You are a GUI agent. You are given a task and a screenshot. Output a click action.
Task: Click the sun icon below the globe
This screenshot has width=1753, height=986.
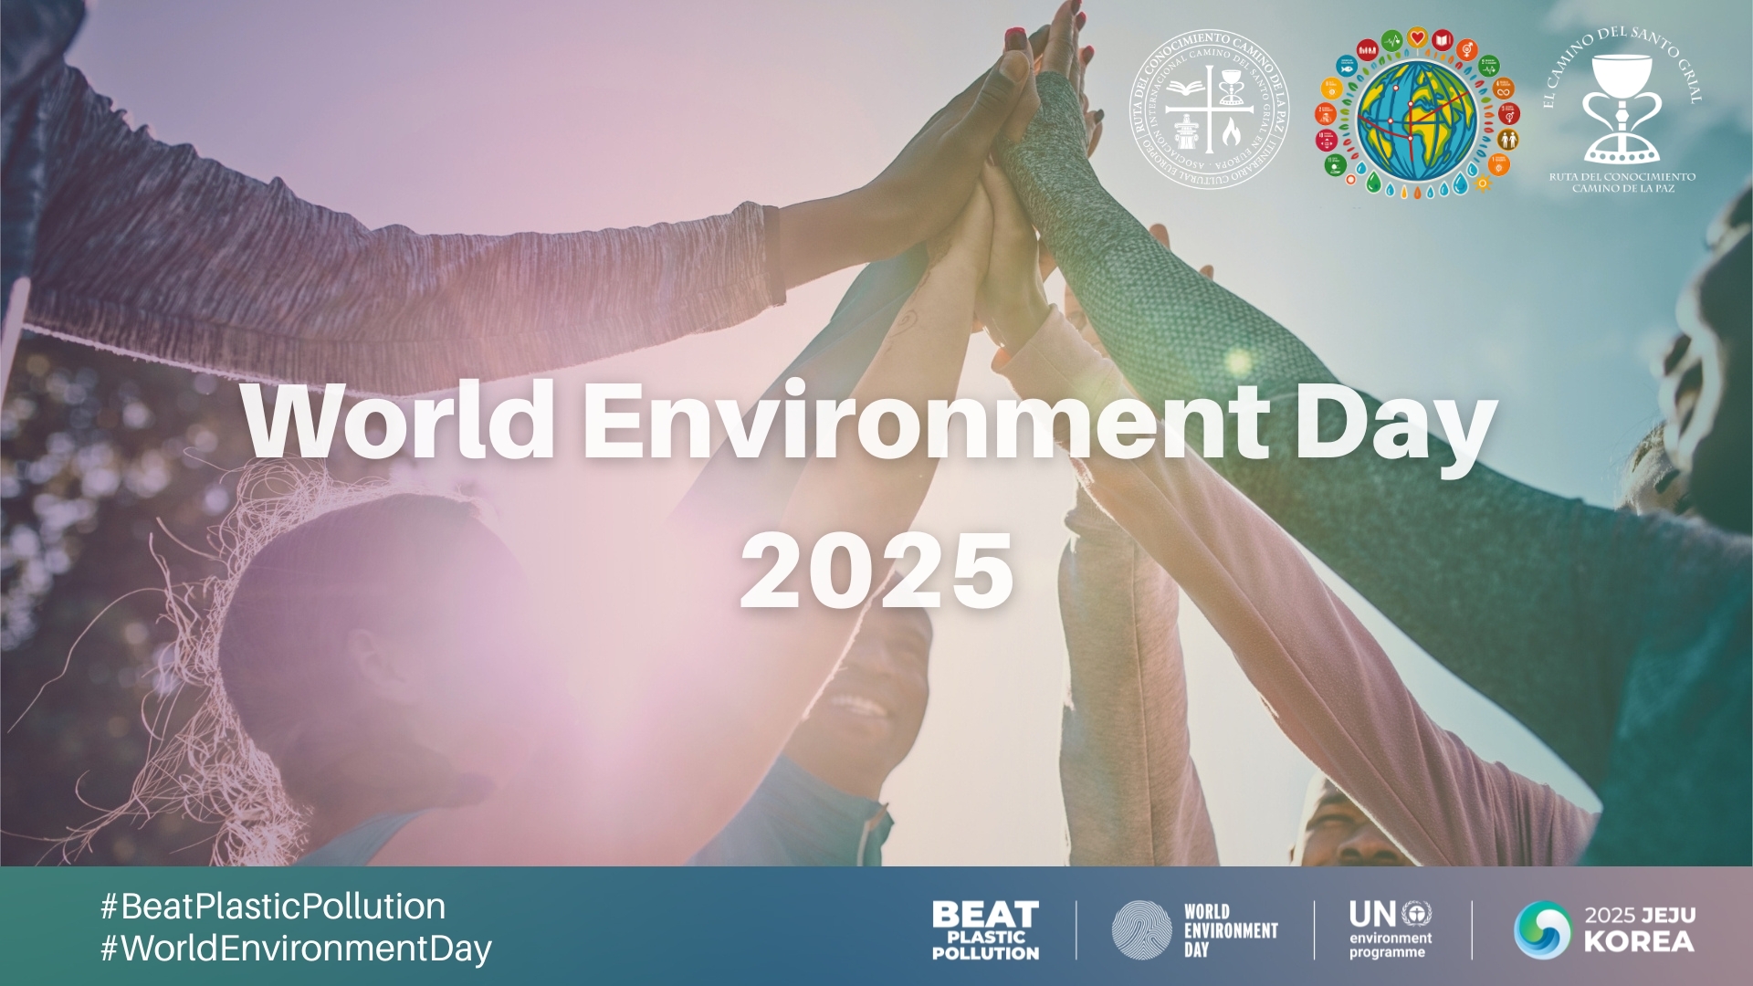(1483, 183)
